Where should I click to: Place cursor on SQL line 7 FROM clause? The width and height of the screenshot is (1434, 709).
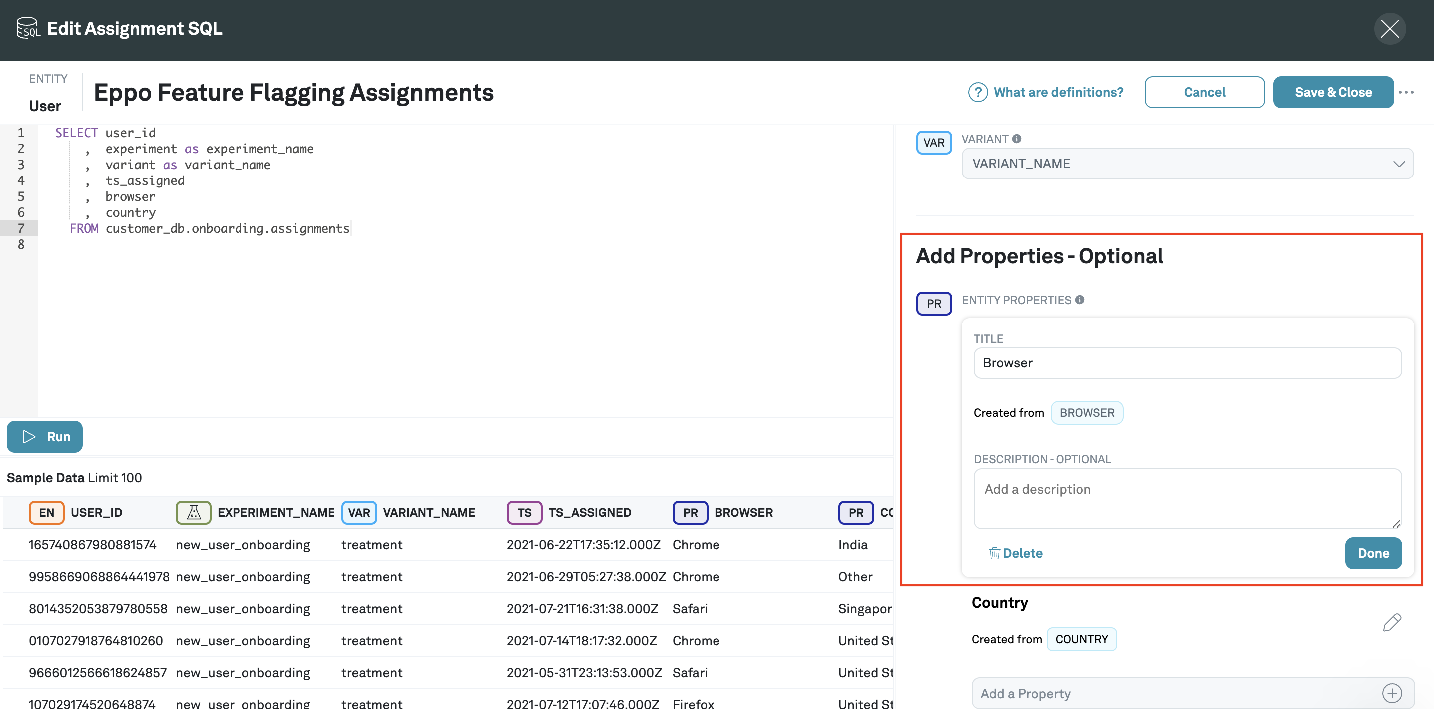pyautogui.click(x=209, y=228)
